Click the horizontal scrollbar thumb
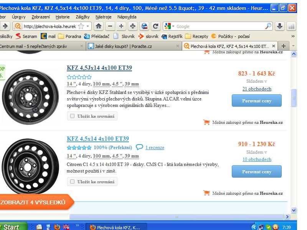Viewport: 307px width, 230px height. click(177, 217)
